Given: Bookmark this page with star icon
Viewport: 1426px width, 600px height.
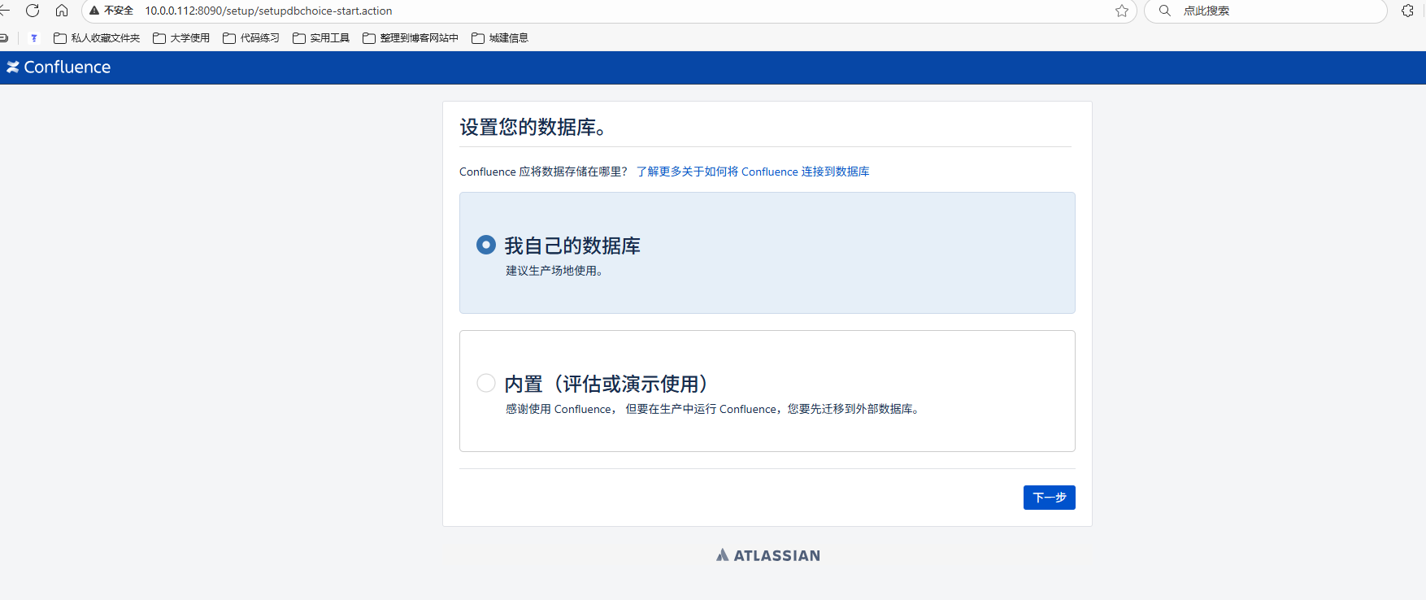Looking at the screenshot, I should click(x=1122, y=11).
